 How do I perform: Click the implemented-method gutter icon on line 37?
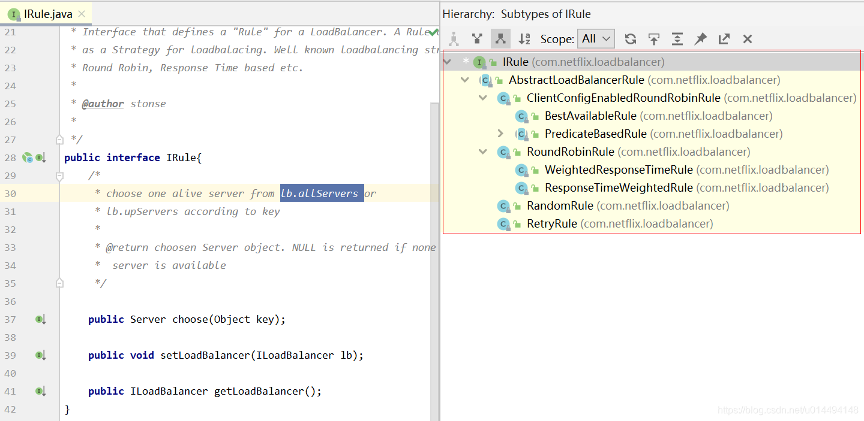[x=40, y=319]
